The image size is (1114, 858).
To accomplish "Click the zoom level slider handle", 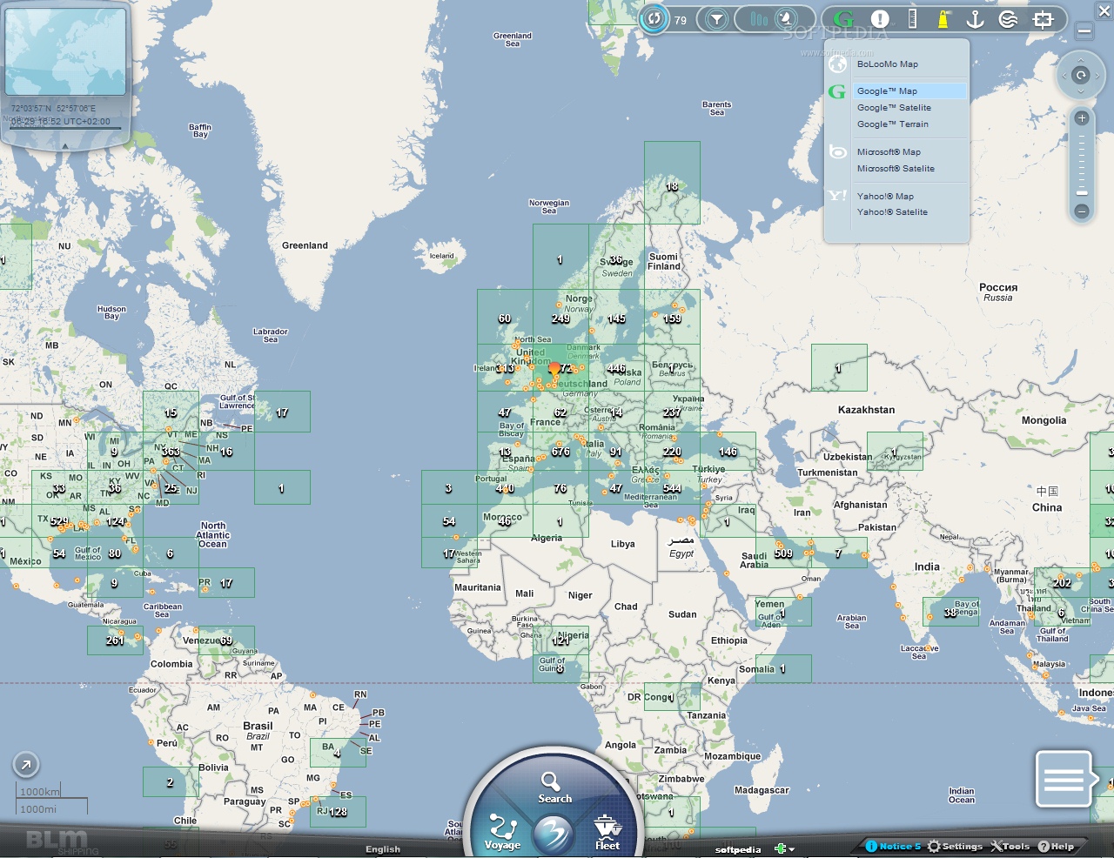I will [x=1082, y=192].
